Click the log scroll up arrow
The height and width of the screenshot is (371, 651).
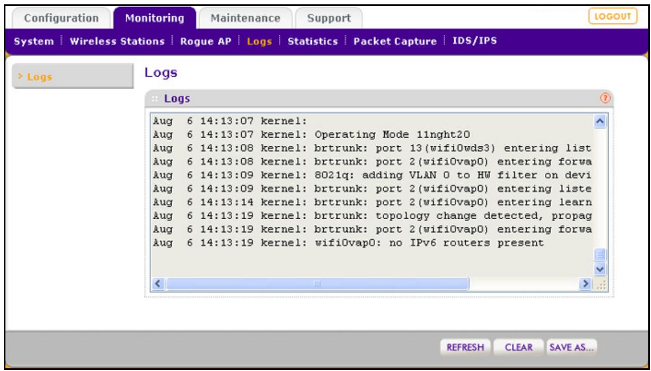click(600, 121)
